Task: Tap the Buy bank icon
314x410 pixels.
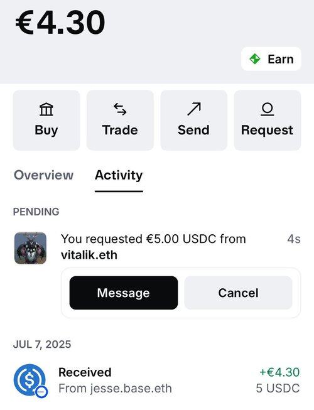Action: point(46,109)
